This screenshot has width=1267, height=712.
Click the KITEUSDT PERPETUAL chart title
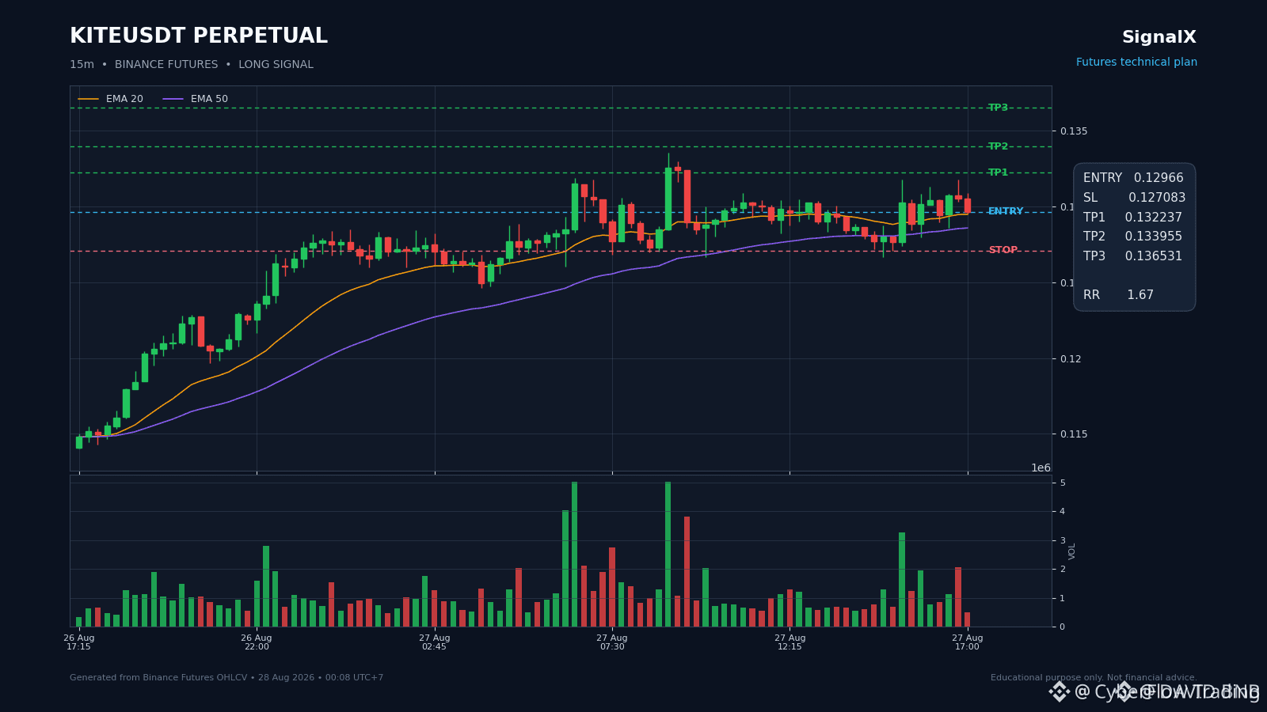click(x=199, y=36)
